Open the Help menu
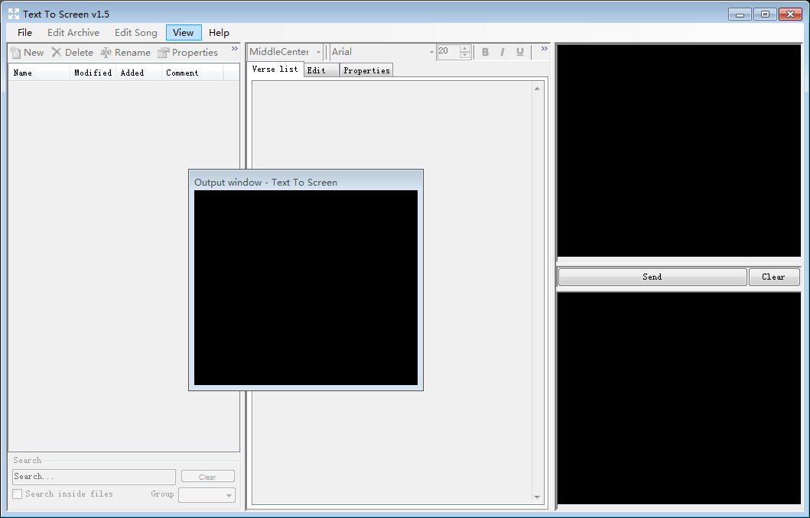The width and height of the screenshot is (810, 518). [x=219, y=33]
